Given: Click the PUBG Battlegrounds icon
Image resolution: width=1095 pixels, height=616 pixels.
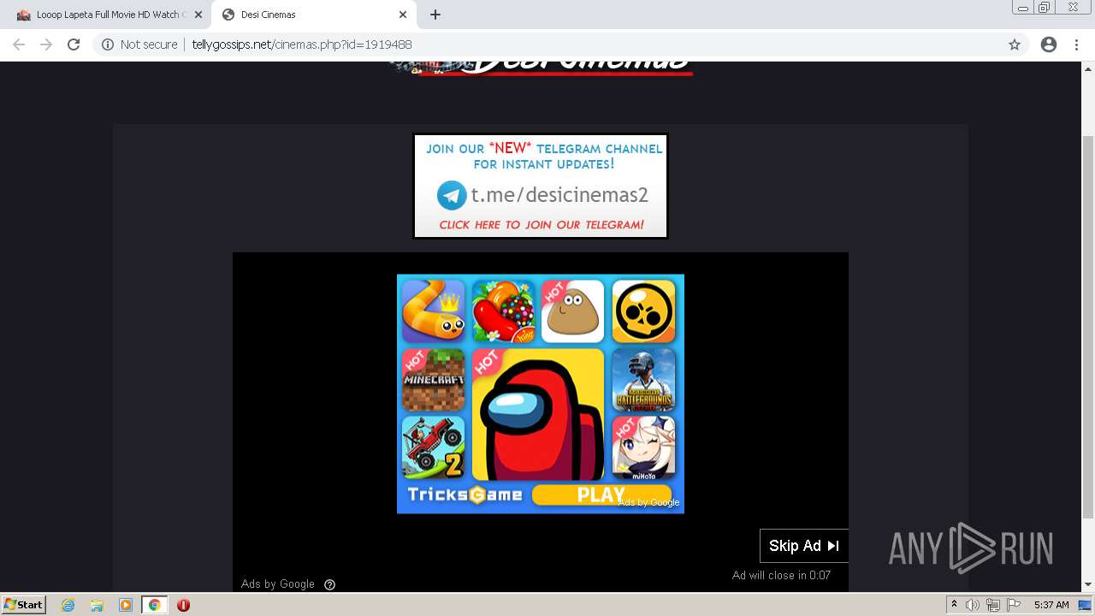Looking at the screenshot, I should coord(643,380).
